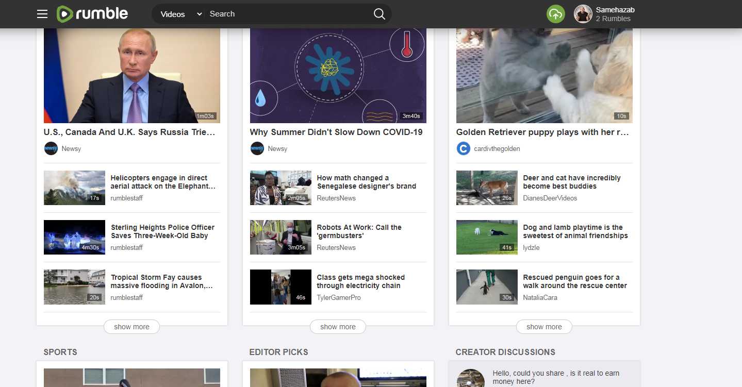Click the 2 Rumbles count text
This screenshot has height=387, width=742.
613,19
